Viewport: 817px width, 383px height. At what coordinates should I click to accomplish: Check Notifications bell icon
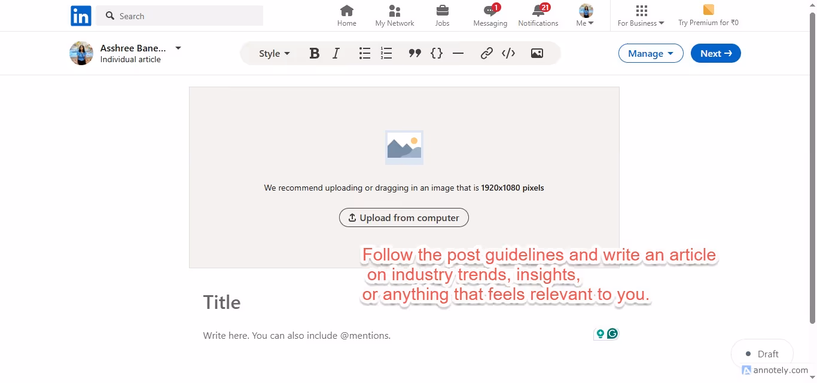pyautogui.click(x=538, y=16)
